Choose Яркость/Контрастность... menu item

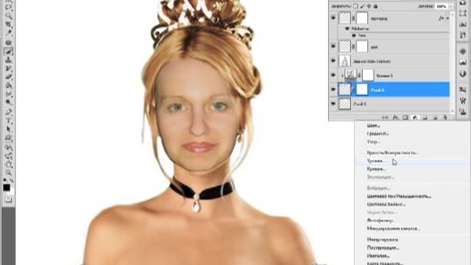(x=392, y=152)
